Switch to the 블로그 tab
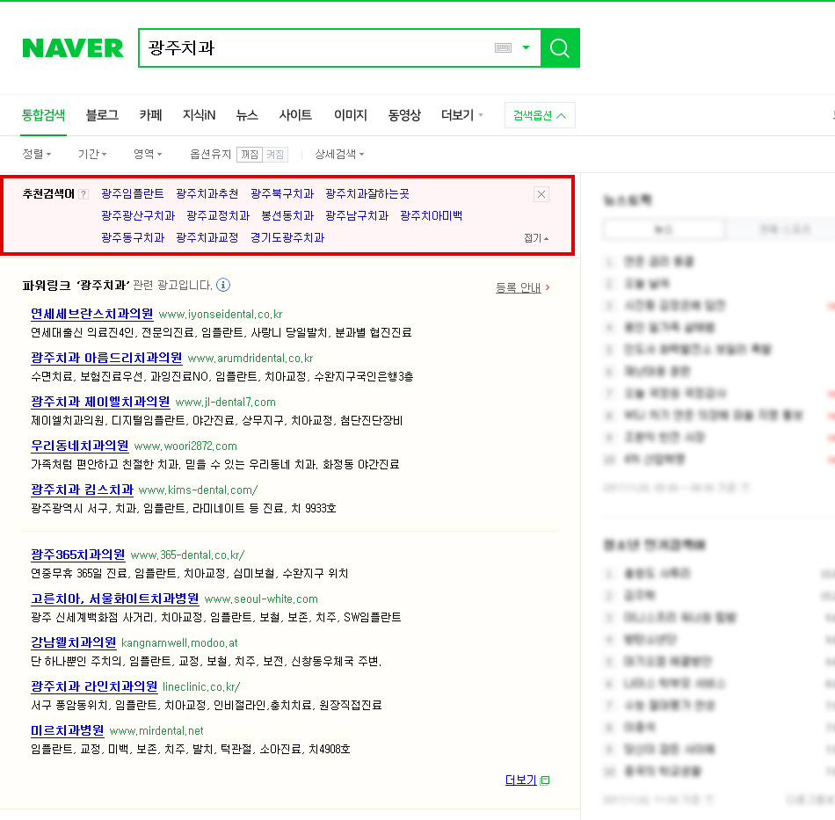835x820 pixels. [x=101, y=114]
